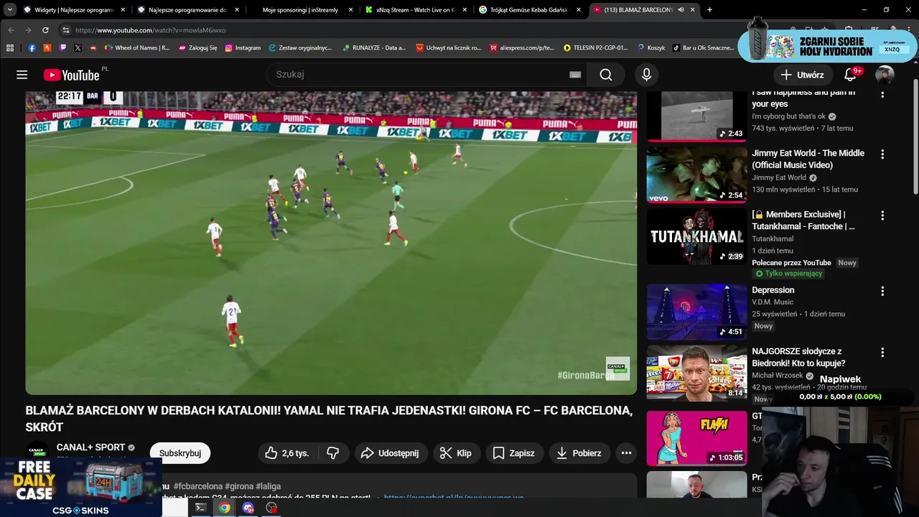Open the 'Jimmy Eat World - The Middle' thumbnail

click(696, 174)
